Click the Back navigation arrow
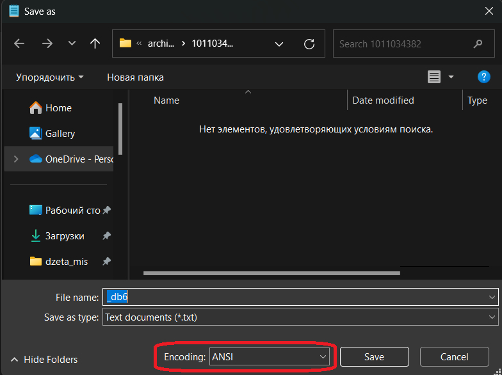The width and height of the screenshot is (502, 375). tap(19, 44)
